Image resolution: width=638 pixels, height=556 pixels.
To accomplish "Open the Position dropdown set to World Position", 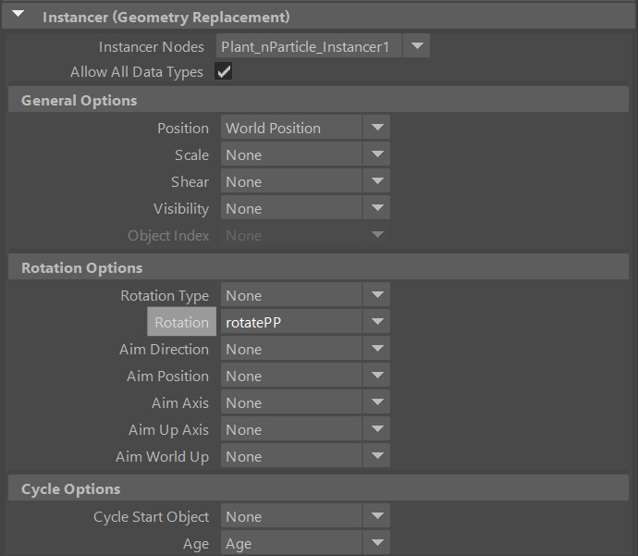I will tap(304, 128).
